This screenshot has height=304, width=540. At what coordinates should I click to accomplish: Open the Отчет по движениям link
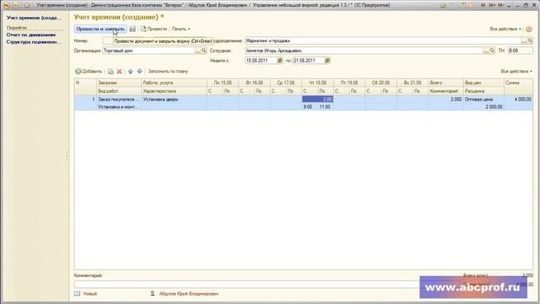point(31,35)
